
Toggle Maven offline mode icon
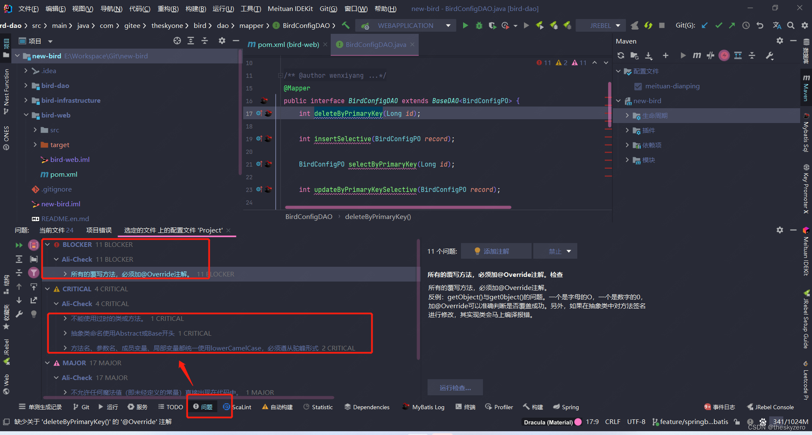click(710, 55)
